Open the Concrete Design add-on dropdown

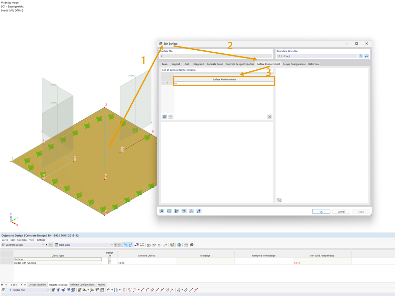click(23, 245)
